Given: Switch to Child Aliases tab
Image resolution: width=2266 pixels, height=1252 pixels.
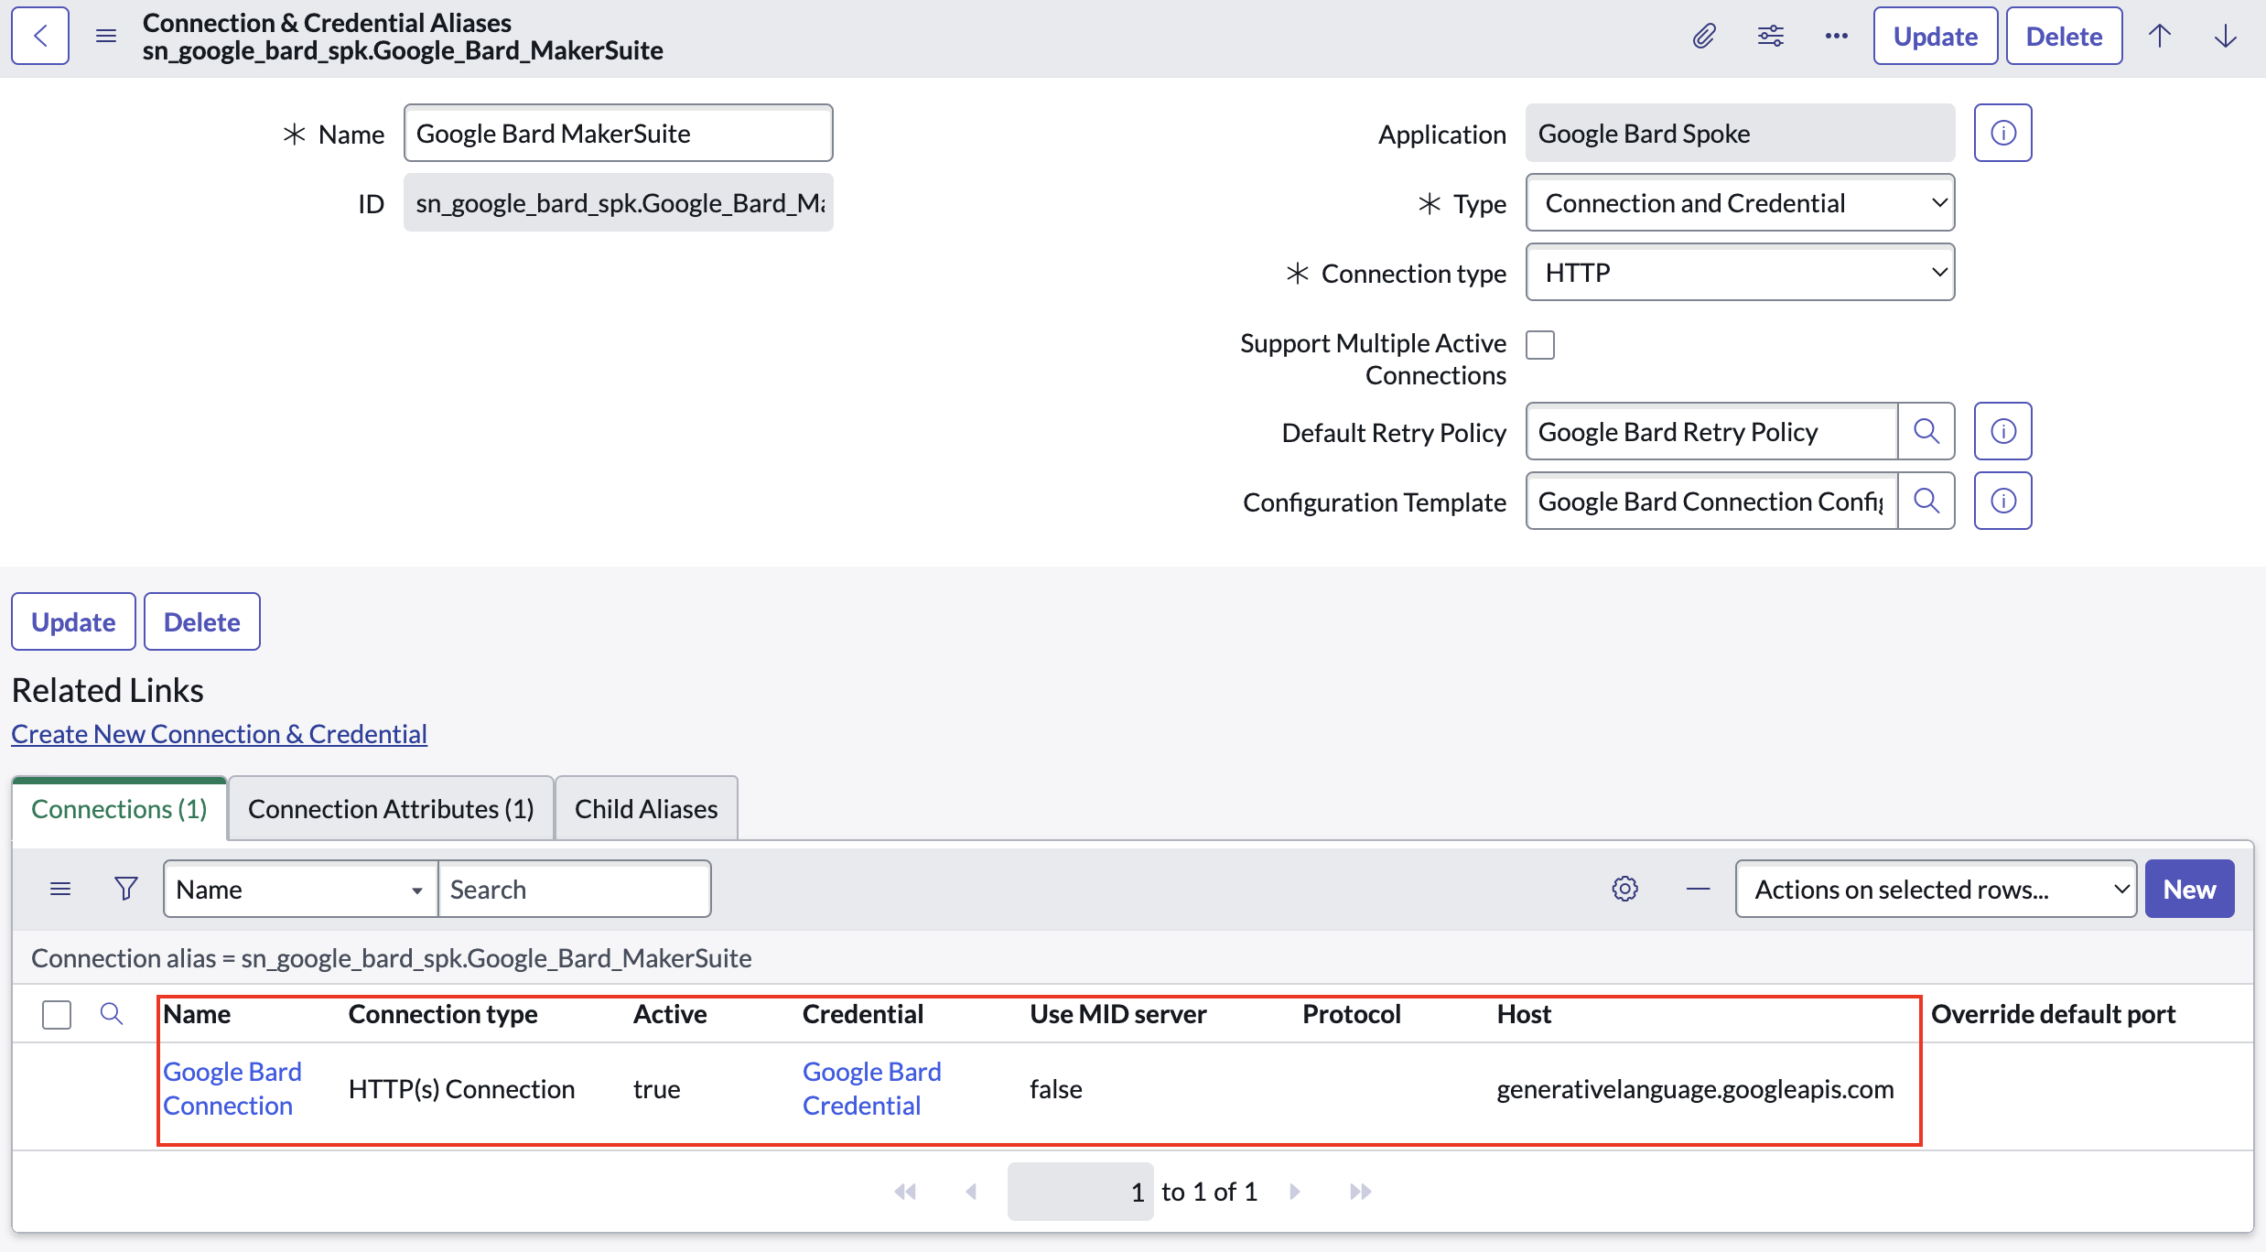Looking at the screenshot, I should coord(646,809).
